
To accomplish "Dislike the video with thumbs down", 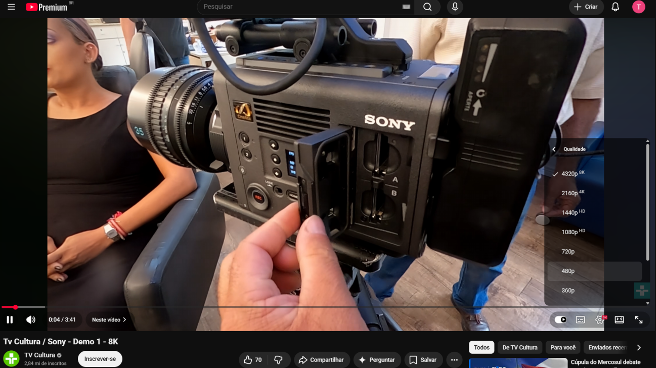I will coord(279,360).
